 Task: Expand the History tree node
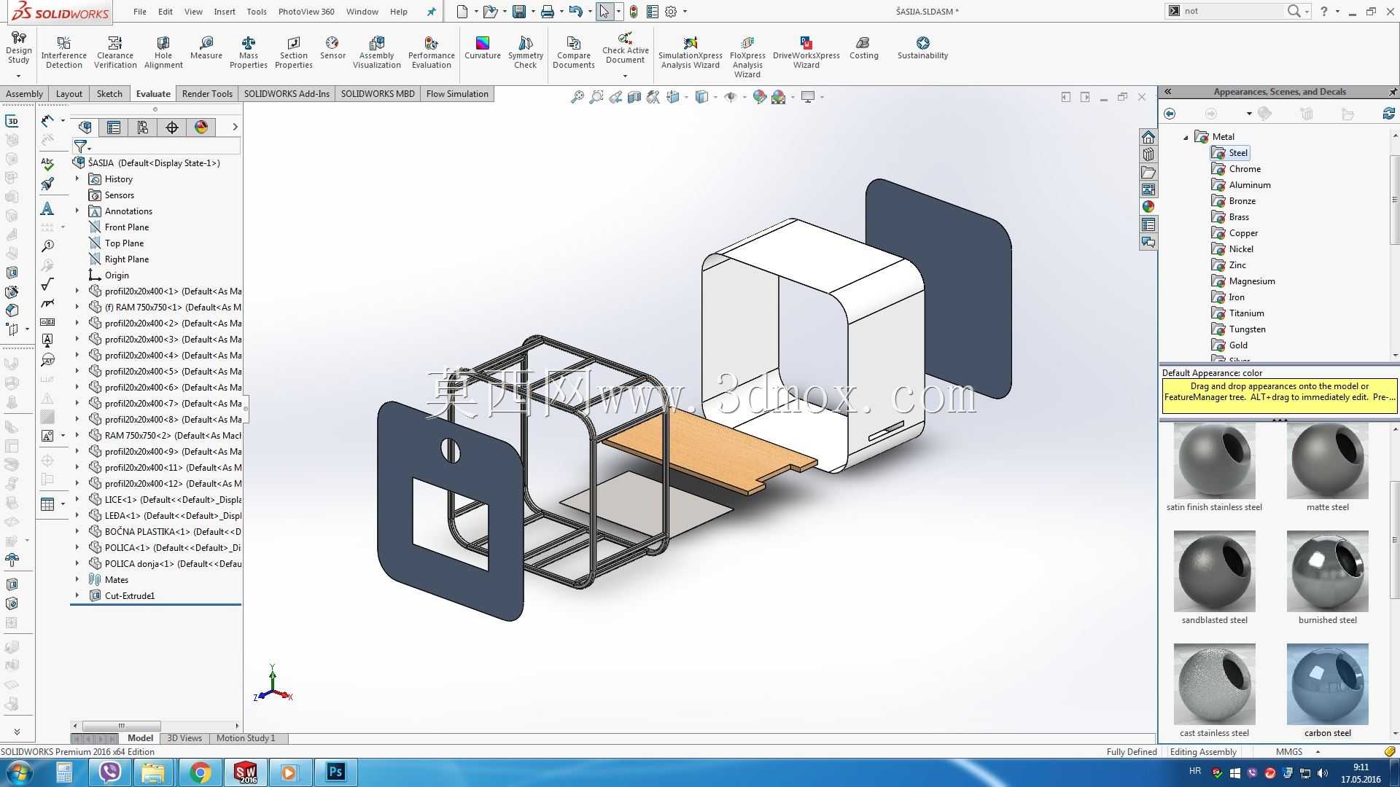pos(77,179)
